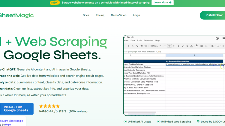Click the five-star rating icons
Image resolution: width=225 pixels, height=126 pixels.
[49, 106]
